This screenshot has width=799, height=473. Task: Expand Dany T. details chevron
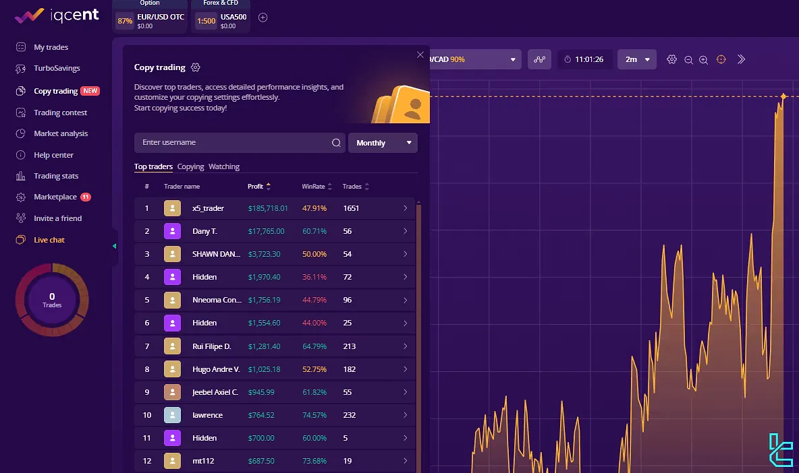tap(406, 231)
